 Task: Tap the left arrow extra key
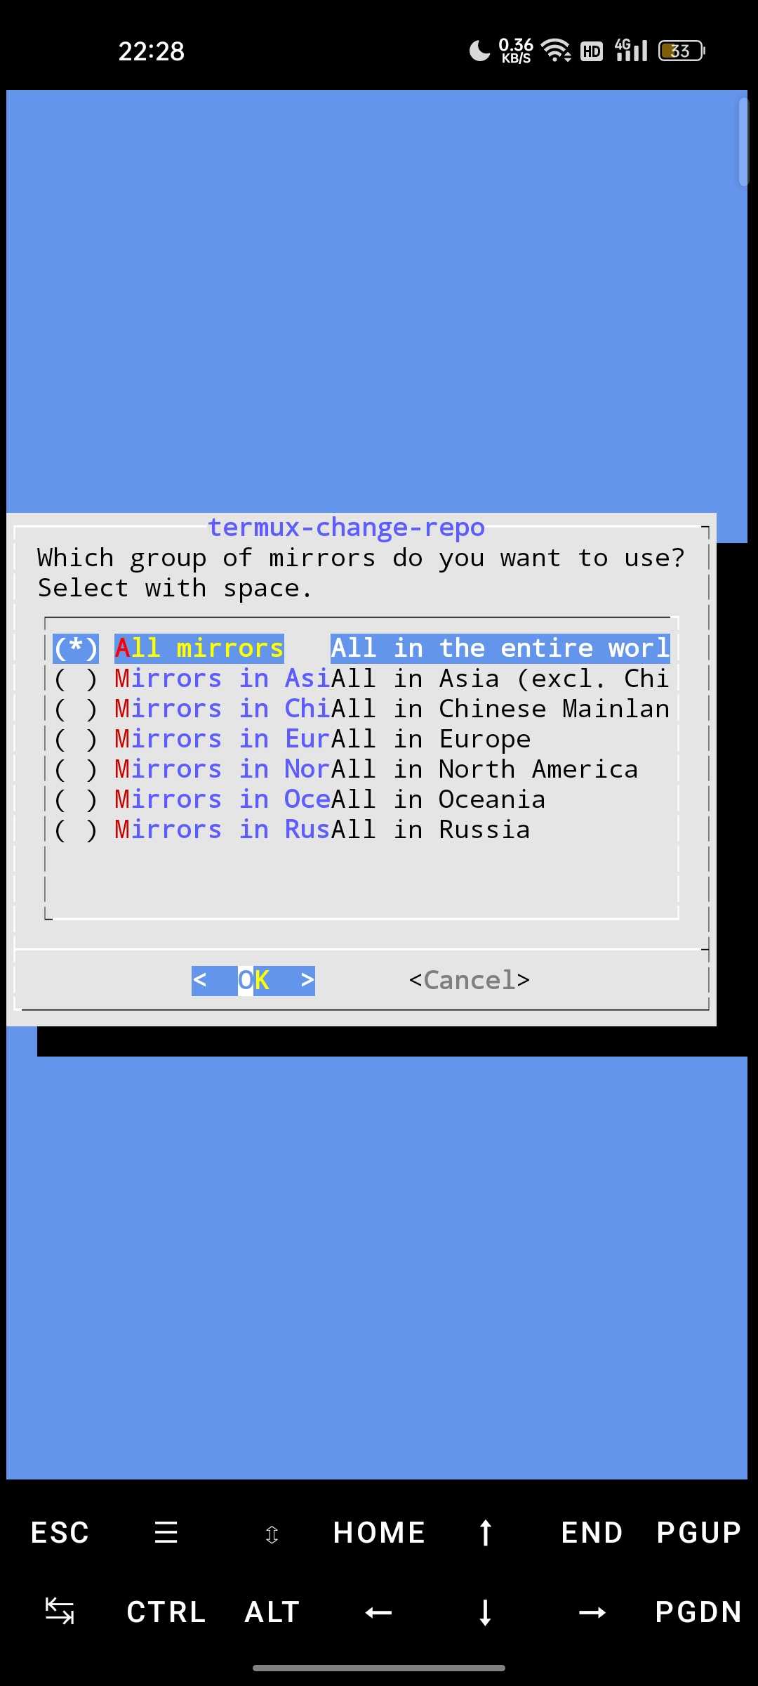pyautogui.click(x=378, y=1612)
